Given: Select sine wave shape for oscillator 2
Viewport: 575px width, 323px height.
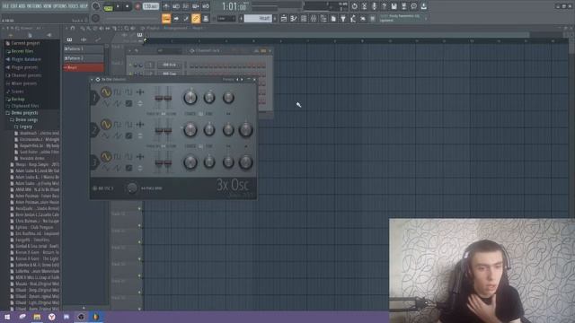Looking at the screenshot, I should (106, 125).
